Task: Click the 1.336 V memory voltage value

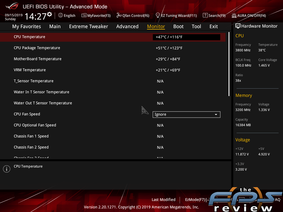Action: click(264, 110)
